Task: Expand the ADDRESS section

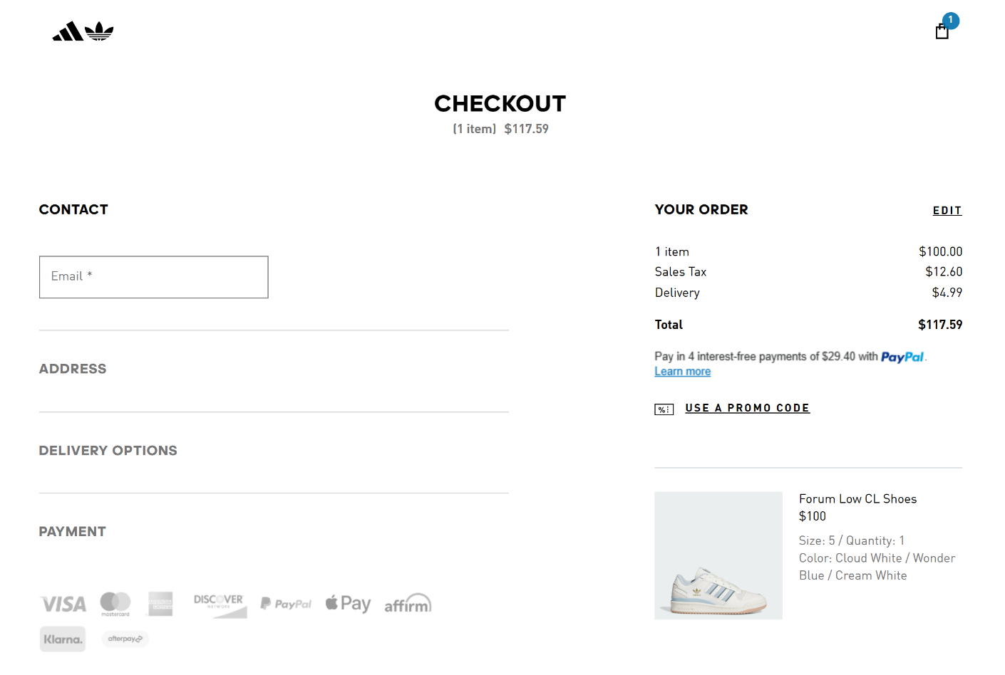Action: [73, 369]
